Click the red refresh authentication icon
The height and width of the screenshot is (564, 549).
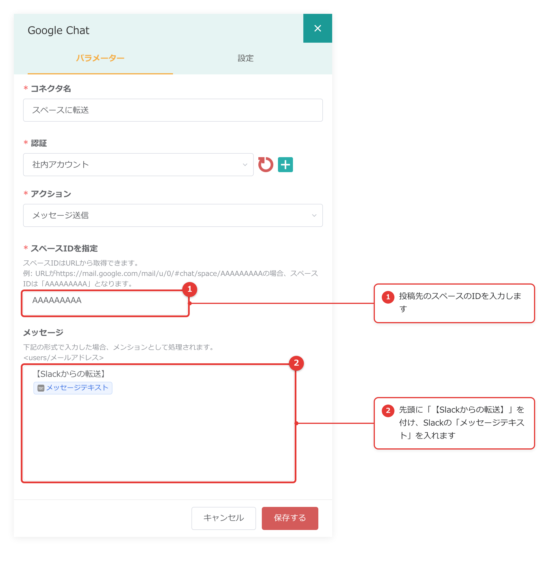[266, 165]
